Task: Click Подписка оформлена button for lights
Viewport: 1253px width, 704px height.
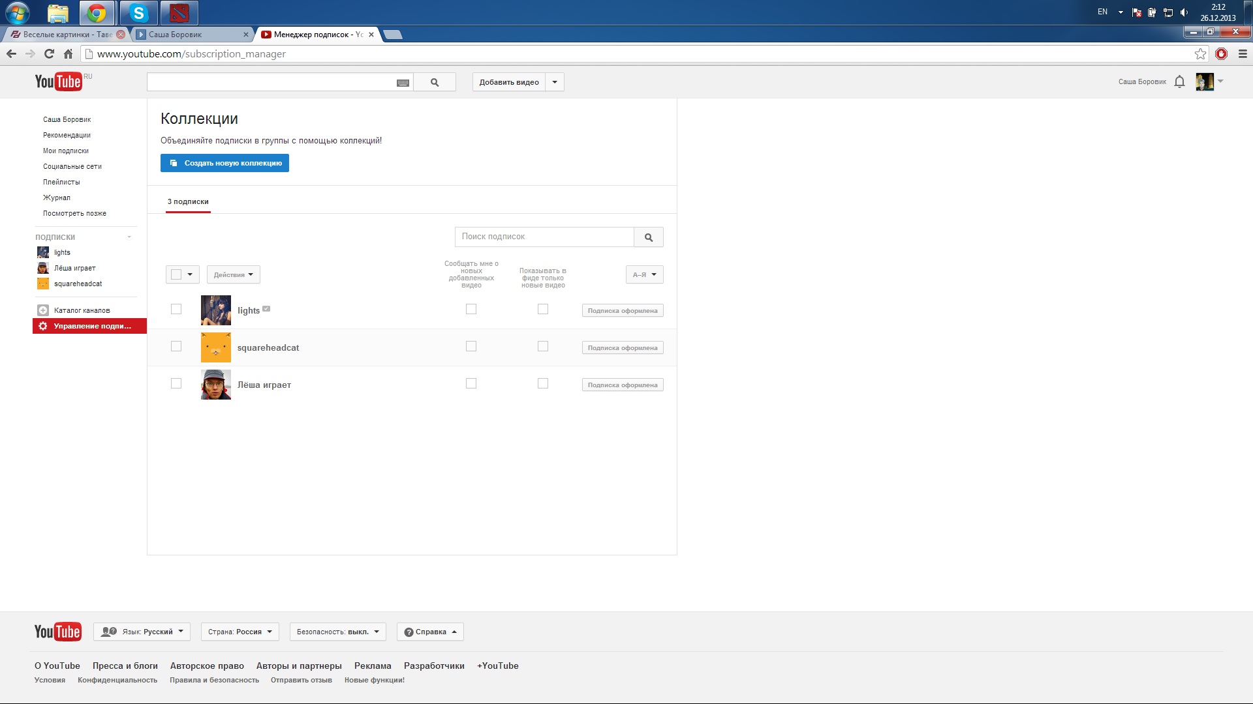Action: 622,310
